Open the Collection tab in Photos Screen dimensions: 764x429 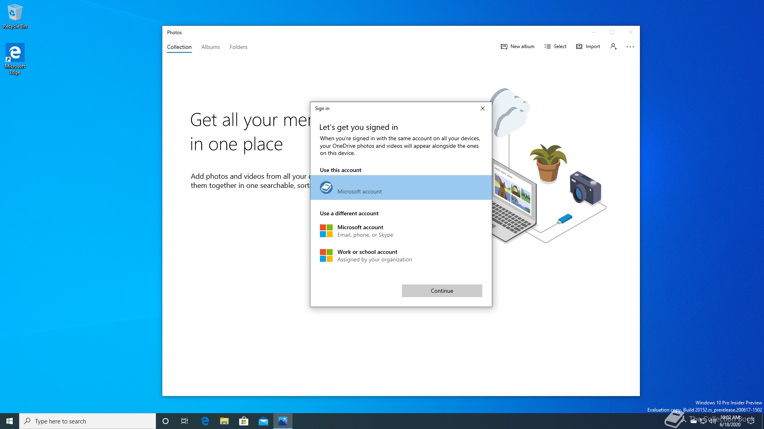179,47
